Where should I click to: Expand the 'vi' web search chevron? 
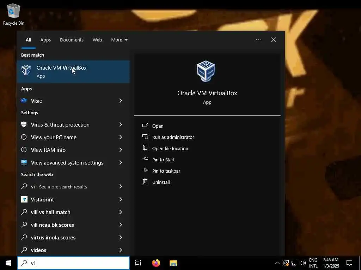[x=121, y=186]
